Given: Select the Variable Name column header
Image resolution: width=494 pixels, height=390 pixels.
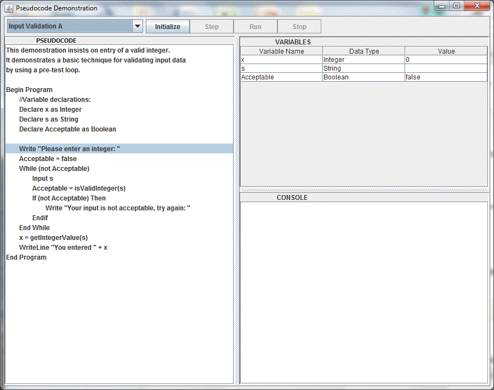Looking at the screenshot, I should tap(281, 51).
